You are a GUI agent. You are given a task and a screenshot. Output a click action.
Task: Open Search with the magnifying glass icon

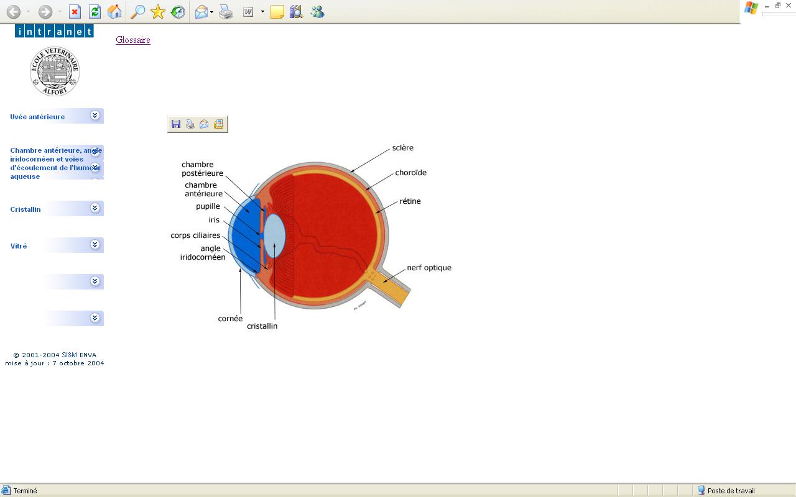point(137,12)
